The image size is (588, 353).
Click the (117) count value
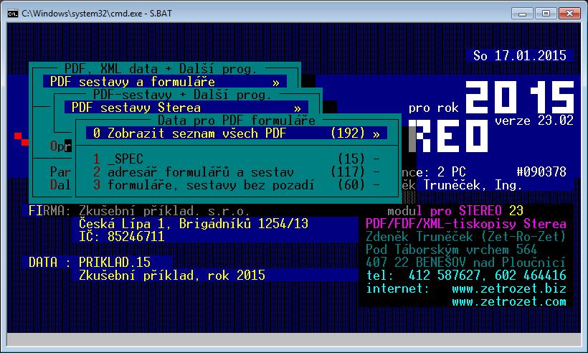348,172
